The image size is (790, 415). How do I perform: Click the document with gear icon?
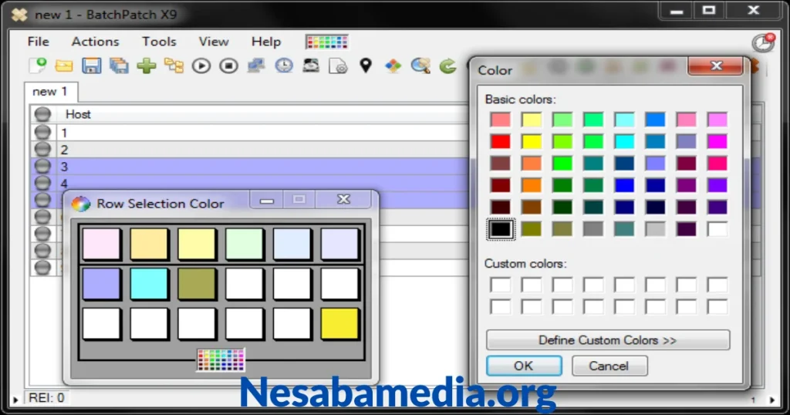pos(338,66)
